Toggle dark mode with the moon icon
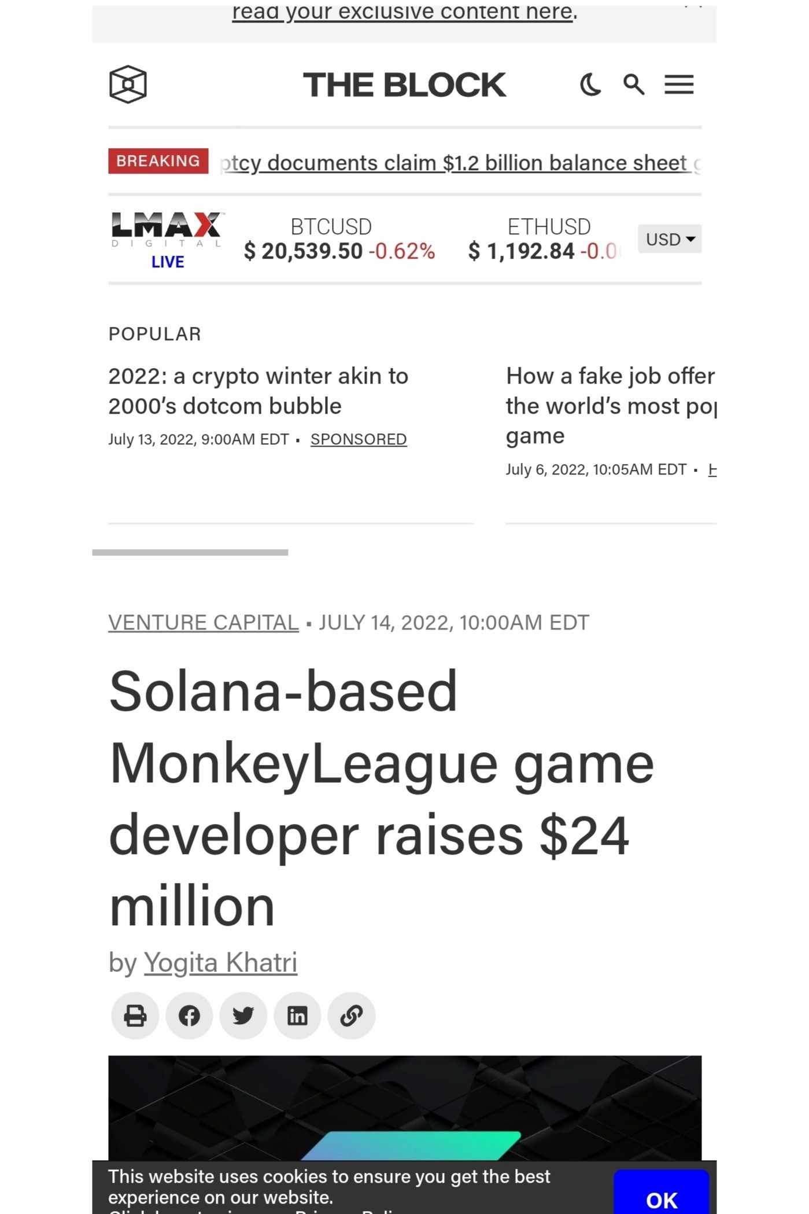809x1214 pixels. click(590, 84)
